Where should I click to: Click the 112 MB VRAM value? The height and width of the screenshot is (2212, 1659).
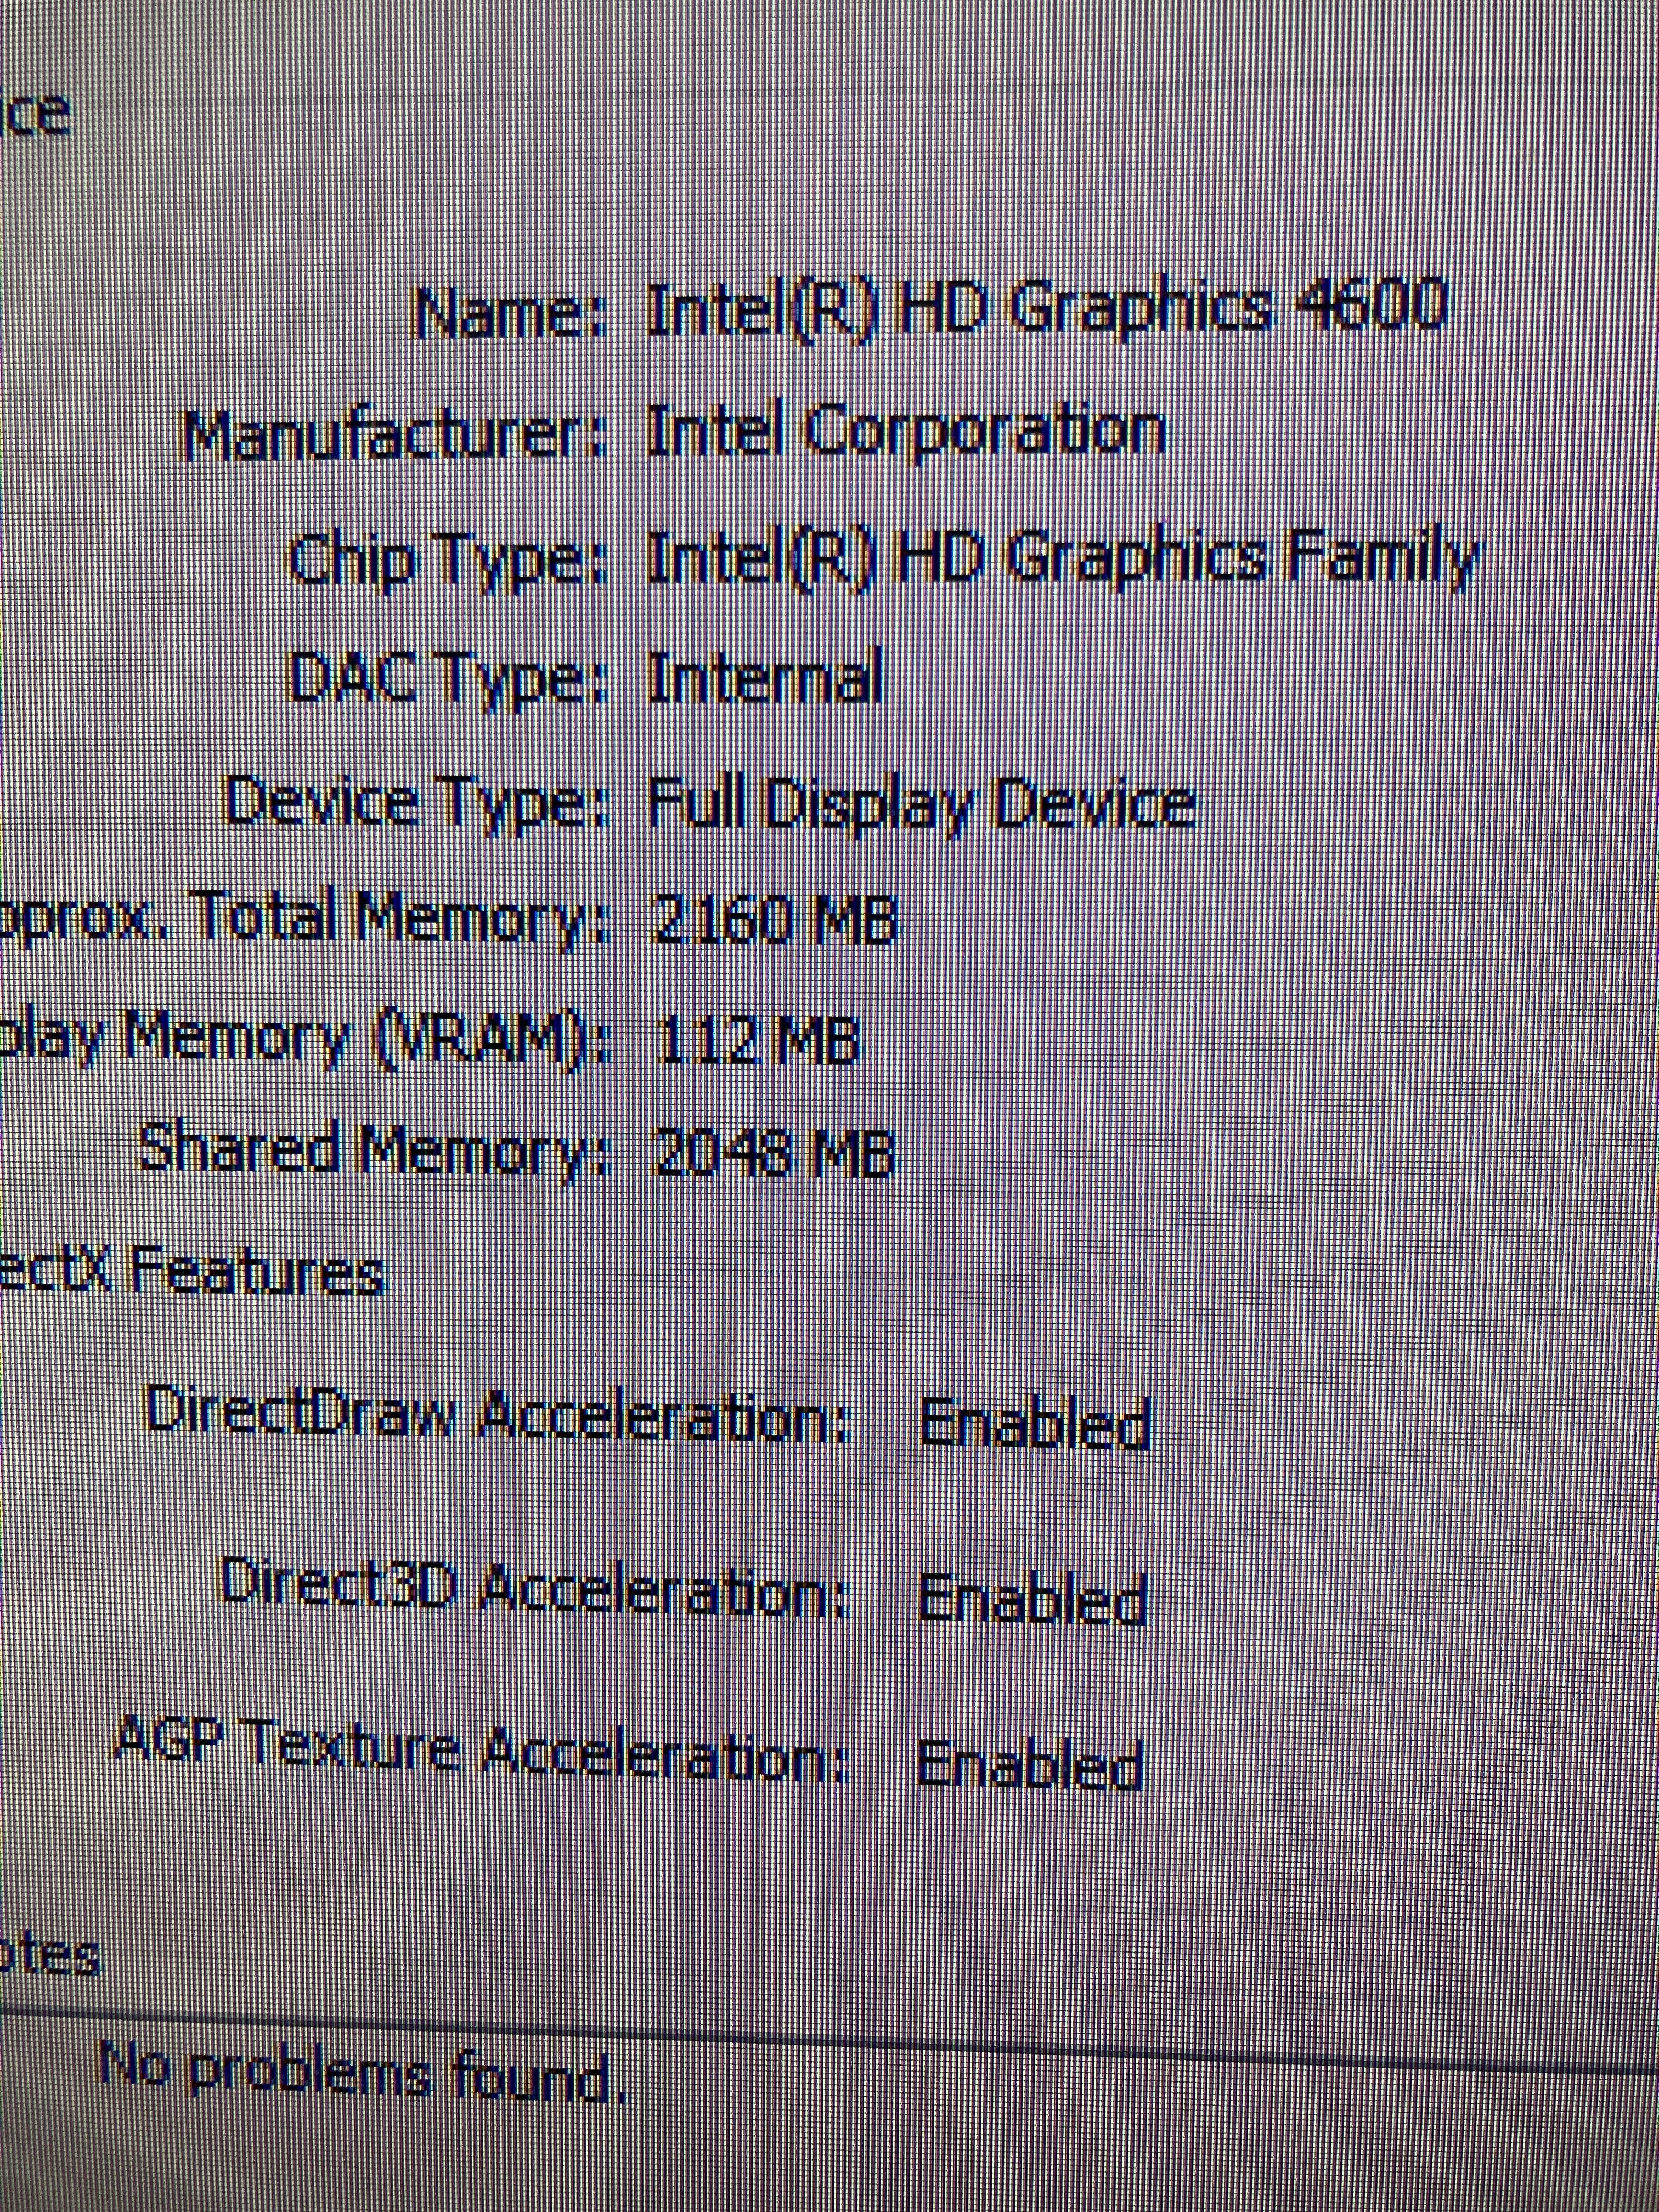click(757, 1039)
